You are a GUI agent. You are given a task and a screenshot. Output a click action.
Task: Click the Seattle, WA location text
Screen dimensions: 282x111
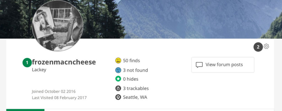135,97
